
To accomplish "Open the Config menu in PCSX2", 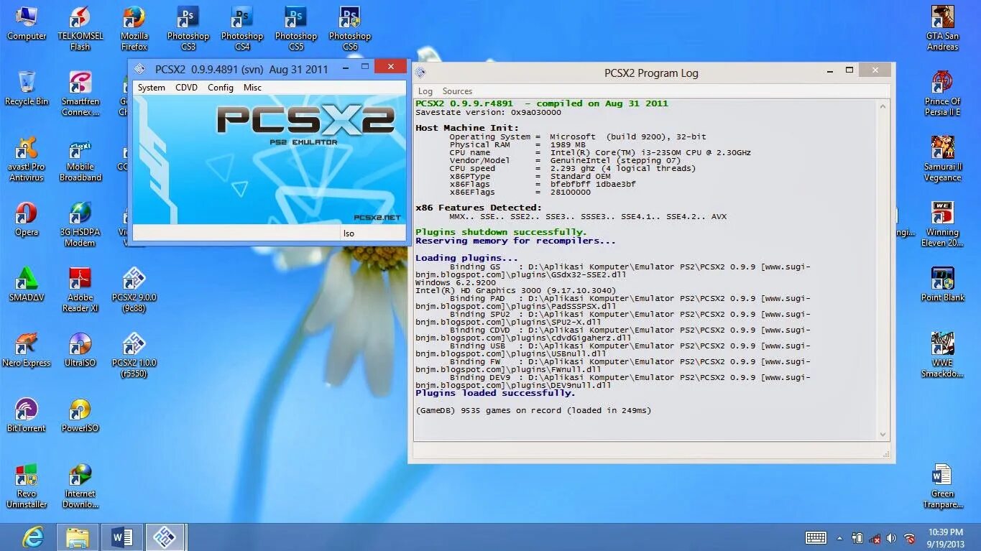I will tap(220, 87).
